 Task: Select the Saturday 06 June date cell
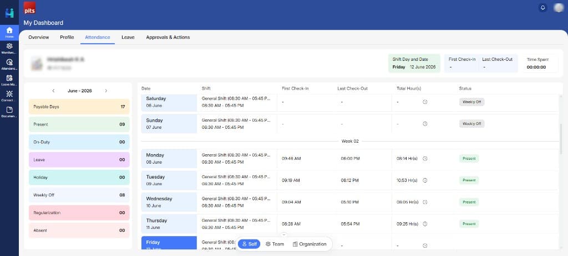click(169, 102)
